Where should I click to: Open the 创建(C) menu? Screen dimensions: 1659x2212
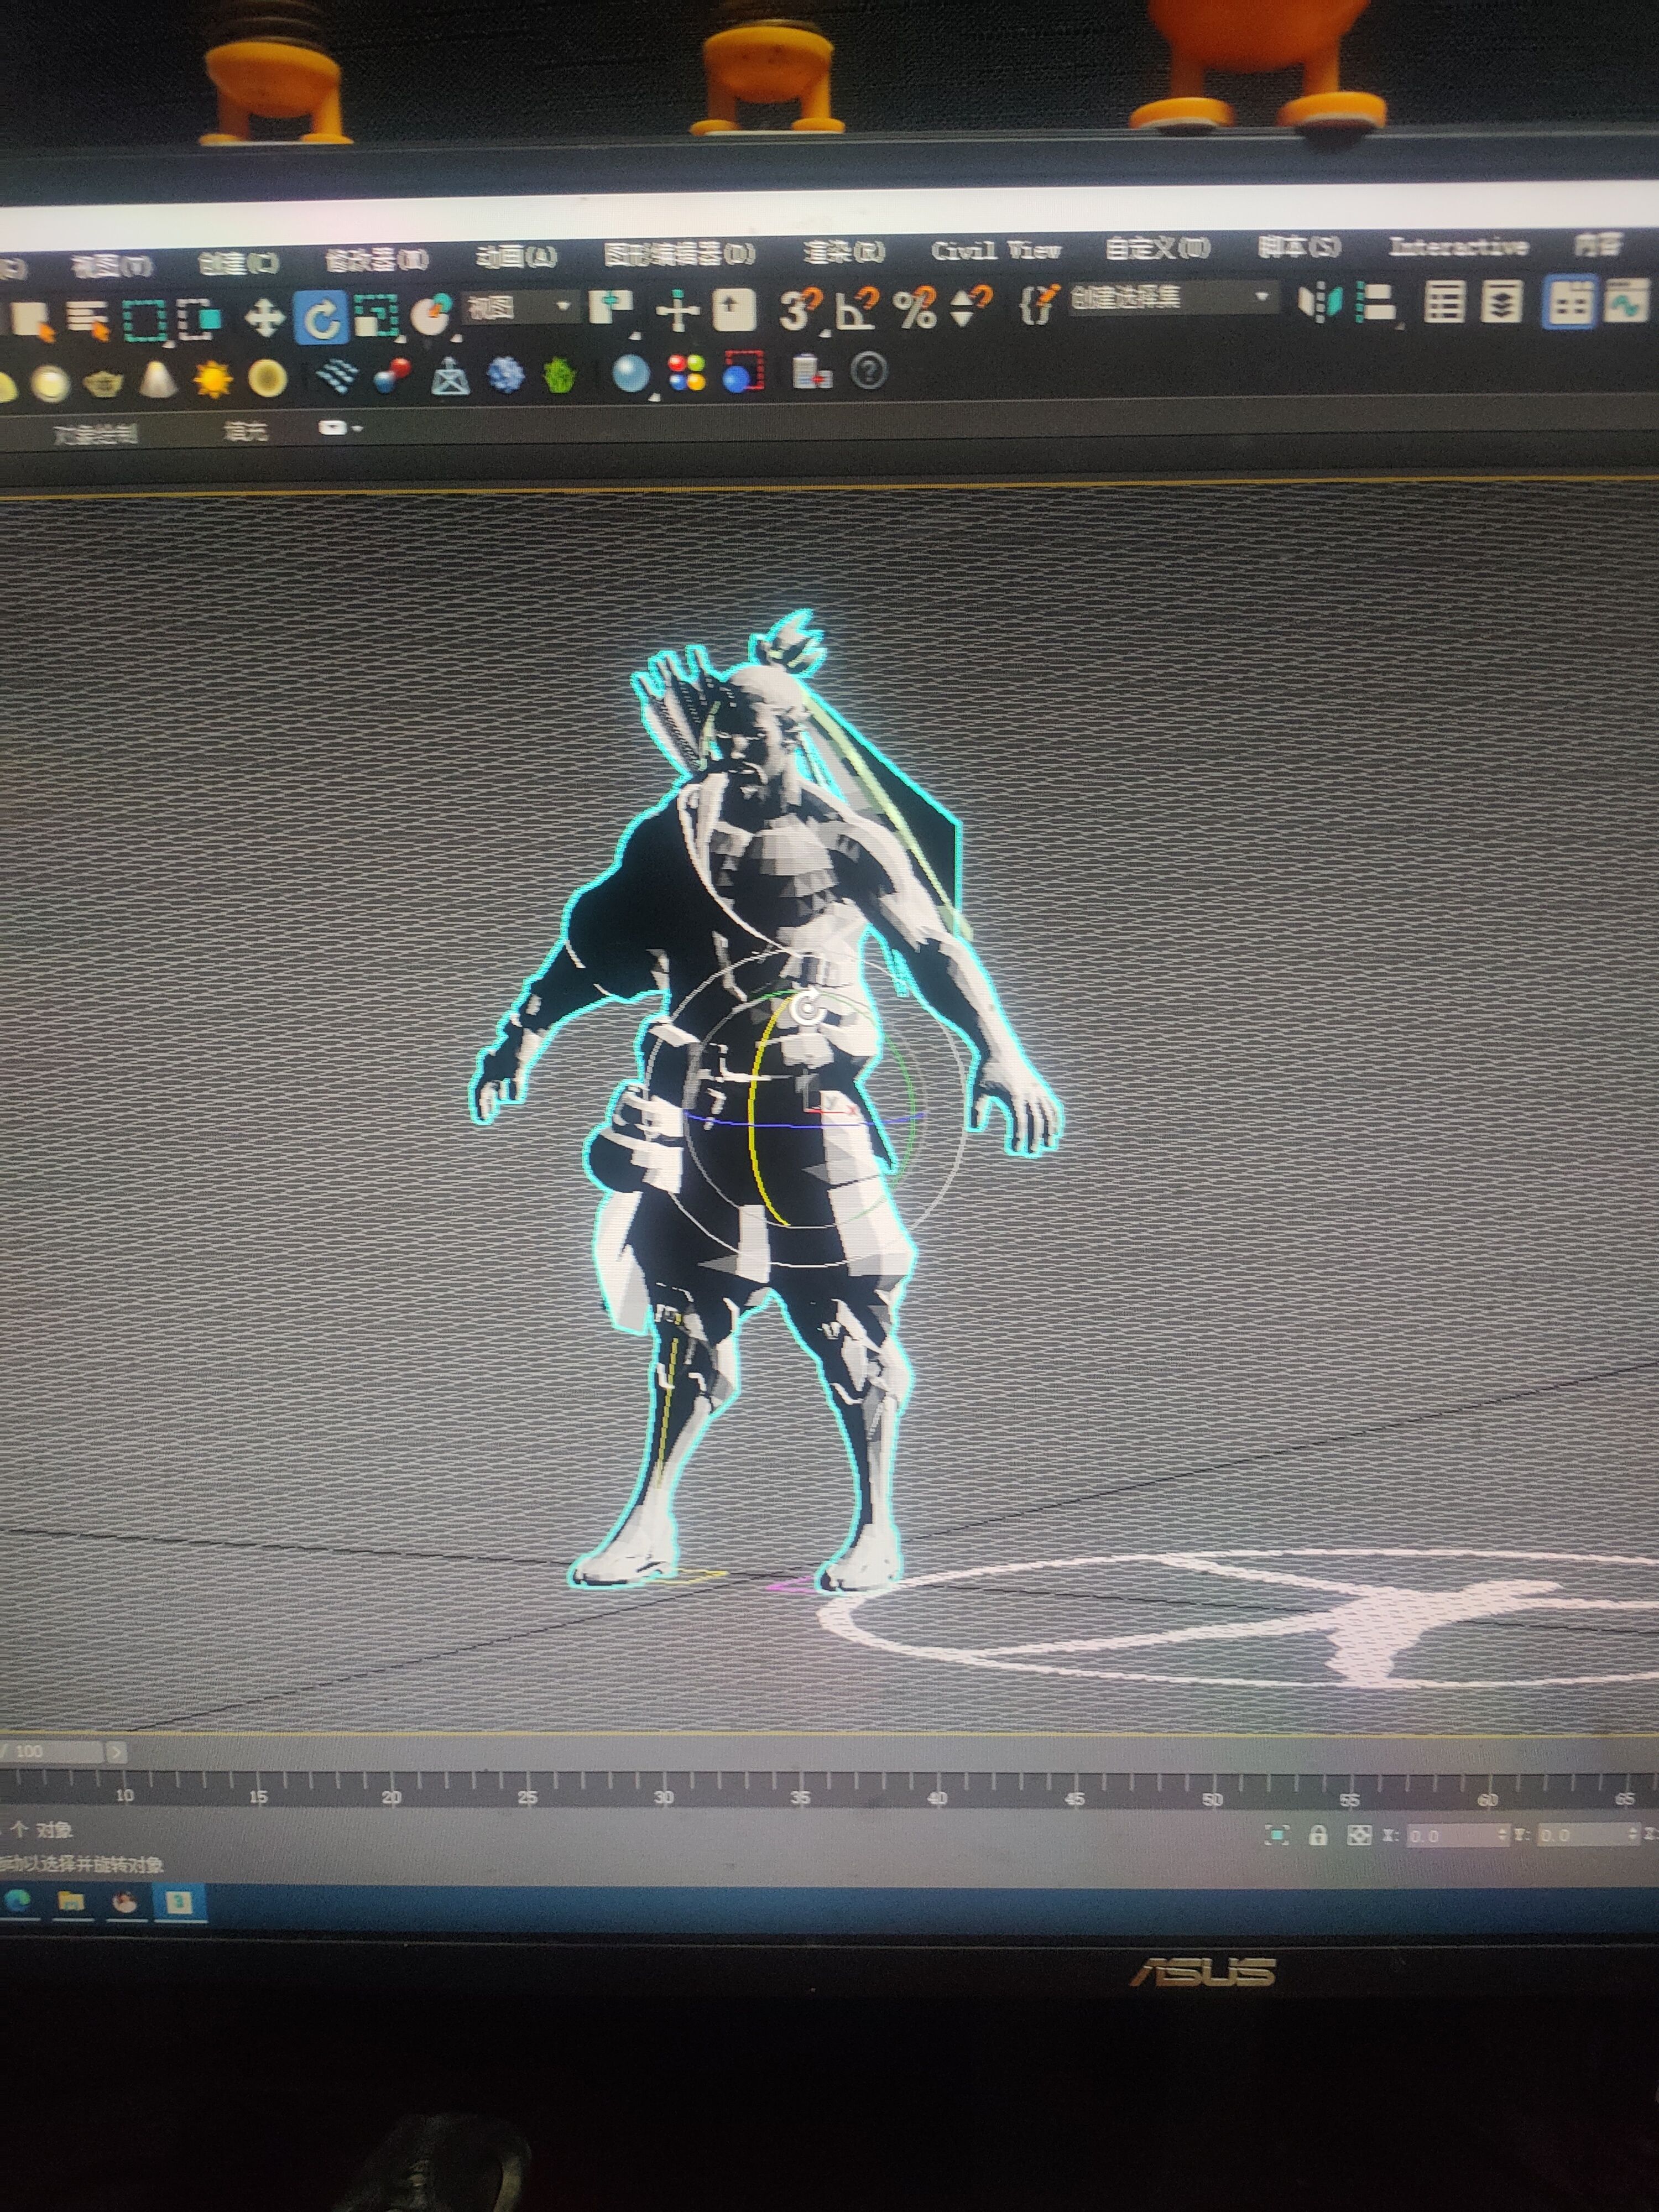tap(238, 262)
